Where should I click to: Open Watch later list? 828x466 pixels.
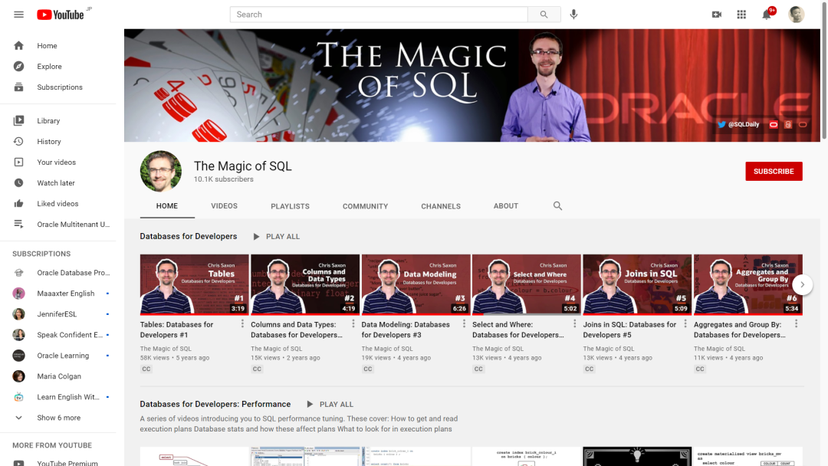pos(58,182)
